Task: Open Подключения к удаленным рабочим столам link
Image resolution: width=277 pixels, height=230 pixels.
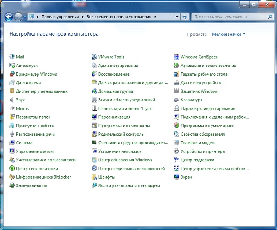Action: 215,117
